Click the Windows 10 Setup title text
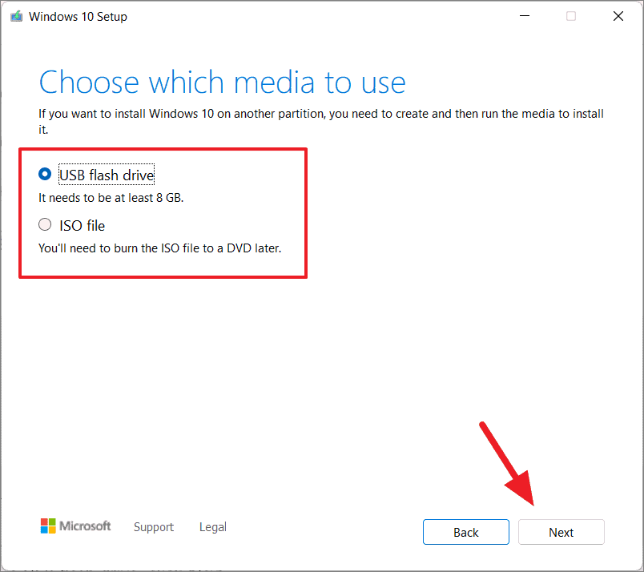The width and height of the screenshot is (644, 572). (78, 15)
